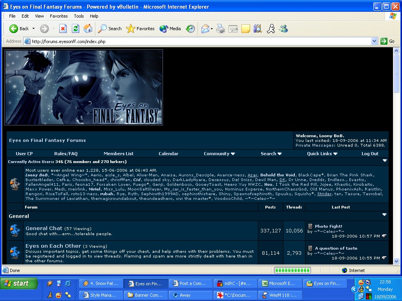Refresh the page with the green arrows
This screenshot has height=301, width=402.
[x=75, y=29]
